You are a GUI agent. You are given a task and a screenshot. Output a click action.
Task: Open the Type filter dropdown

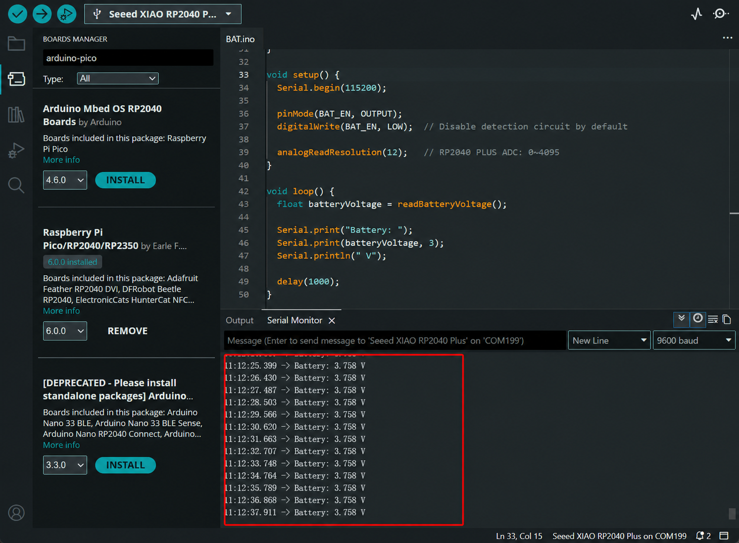(x=118, y=78)
